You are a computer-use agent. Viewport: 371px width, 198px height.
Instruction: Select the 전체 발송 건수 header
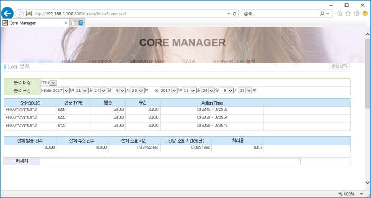[x=30, y=141]
